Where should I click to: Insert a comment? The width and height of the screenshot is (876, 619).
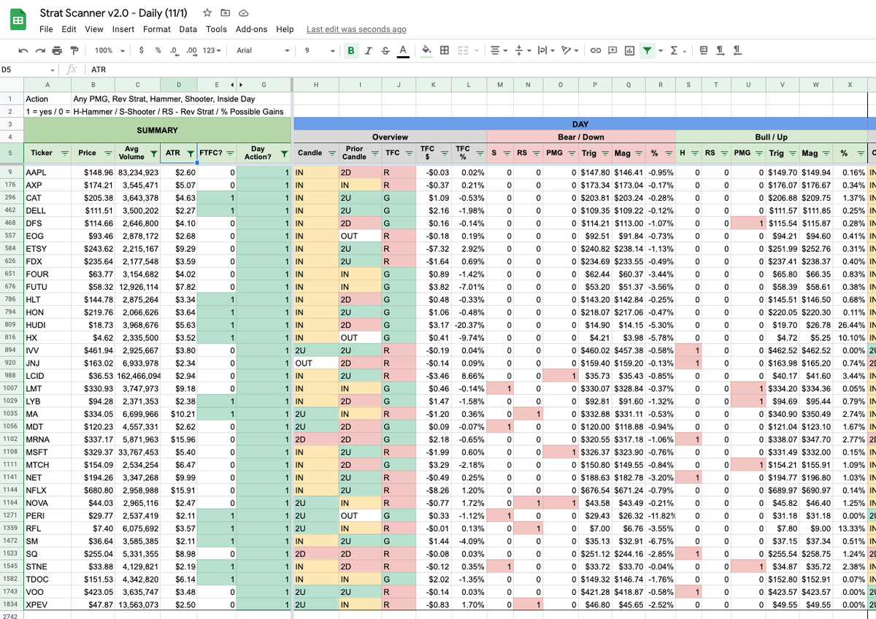(612, 50)
